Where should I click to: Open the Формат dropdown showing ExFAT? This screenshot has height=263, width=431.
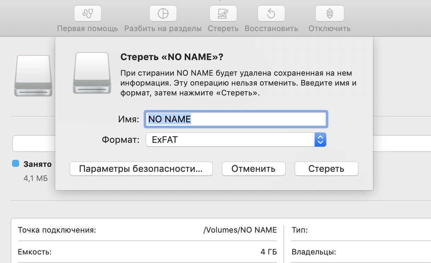click(x=236, y=140)
